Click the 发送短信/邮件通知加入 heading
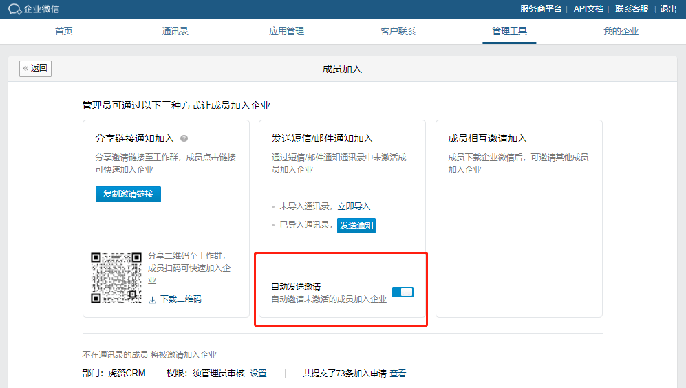The width and height of the screenshot is (686, 388). click(x=322, y=139)
